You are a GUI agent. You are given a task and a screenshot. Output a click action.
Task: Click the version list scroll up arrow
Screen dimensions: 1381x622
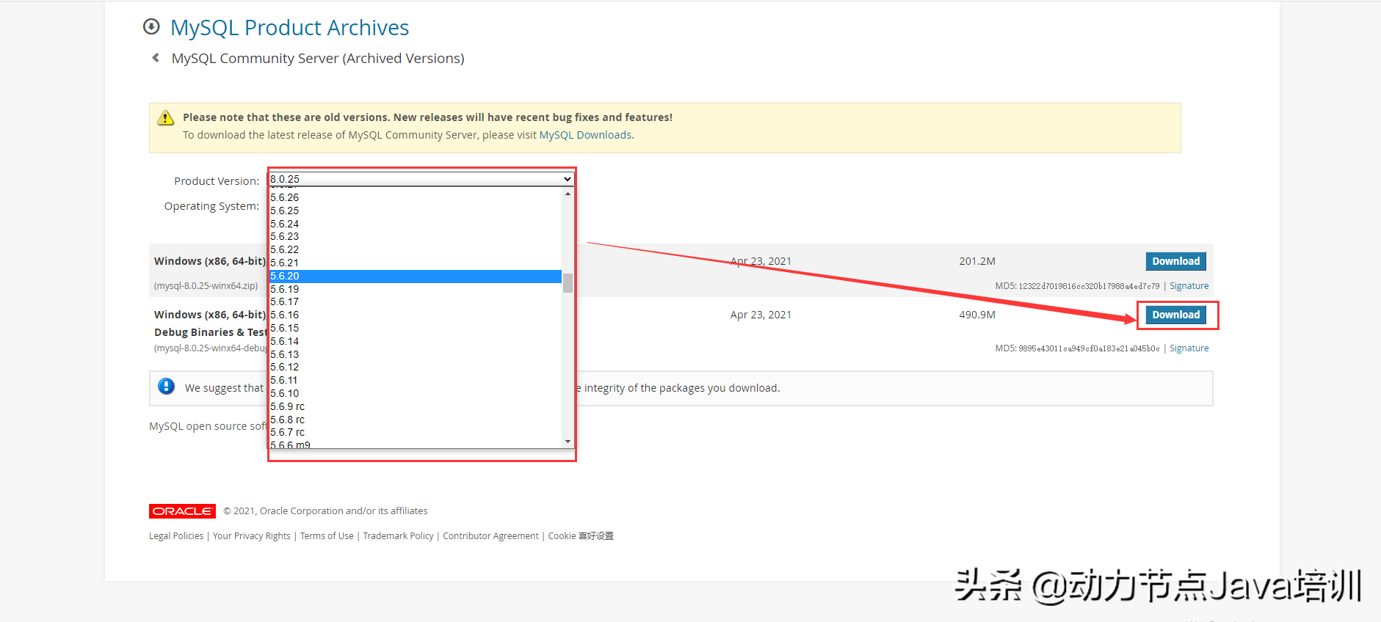pos(568,194)
